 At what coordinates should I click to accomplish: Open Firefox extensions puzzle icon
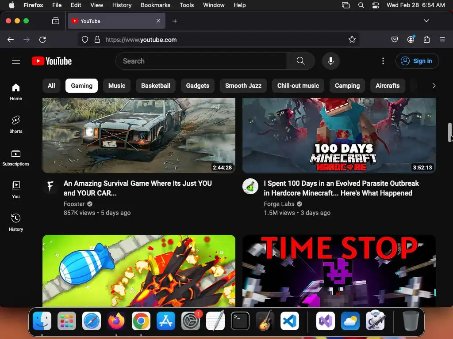tap(427, 39)
